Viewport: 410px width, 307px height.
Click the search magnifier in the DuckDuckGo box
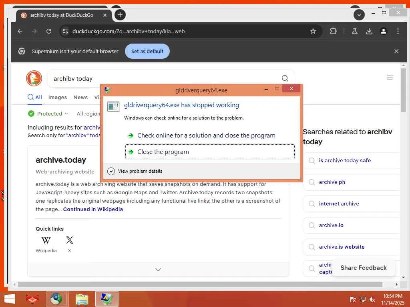(x=285, y=78)
